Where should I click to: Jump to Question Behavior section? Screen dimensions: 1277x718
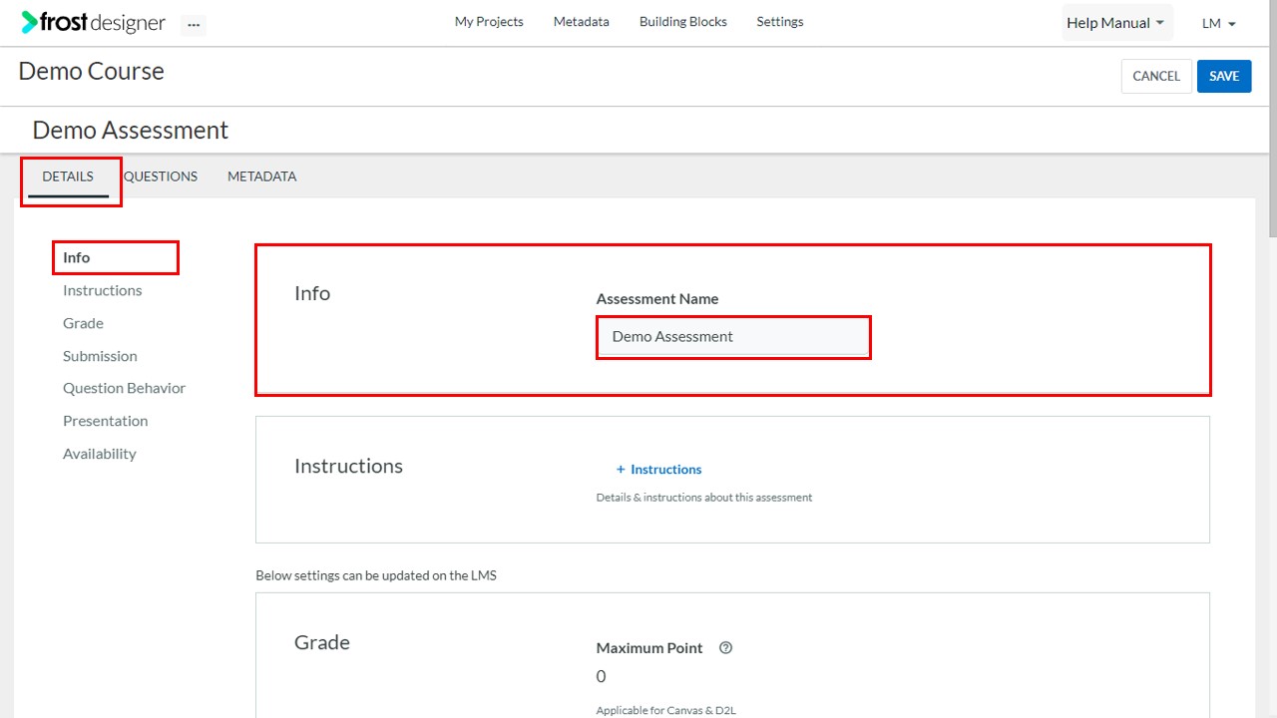point(124,388)
